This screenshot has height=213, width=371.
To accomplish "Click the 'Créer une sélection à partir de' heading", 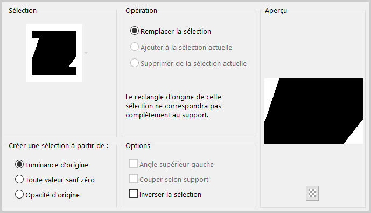I will [x=59, y=146].
